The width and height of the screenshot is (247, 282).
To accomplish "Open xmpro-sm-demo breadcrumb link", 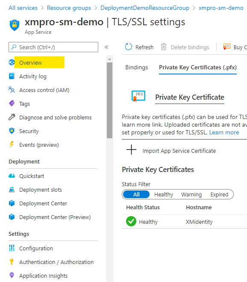I will (221, 8).
